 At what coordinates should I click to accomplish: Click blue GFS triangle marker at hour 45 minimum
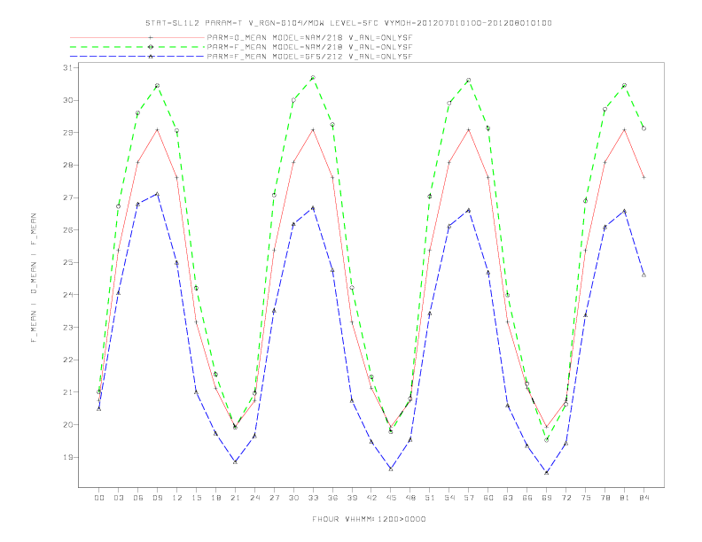pyautogui.click(x=391, y=469)
